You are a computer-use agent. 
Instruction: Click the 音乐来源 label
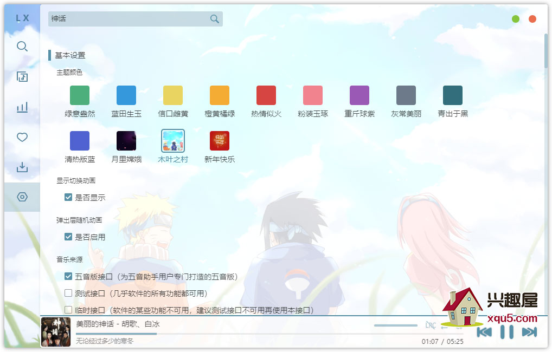[x=69, y=259]
